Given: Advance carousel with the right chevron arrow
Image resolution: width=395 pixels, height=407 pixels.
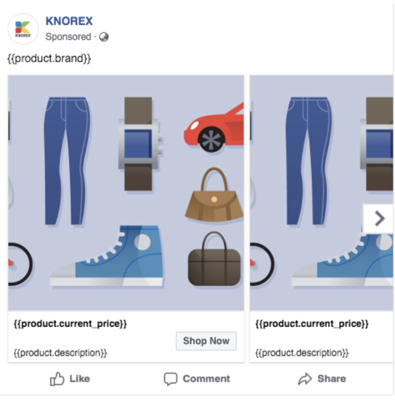Looking at the screenshot, I should (x=379, y=218).
